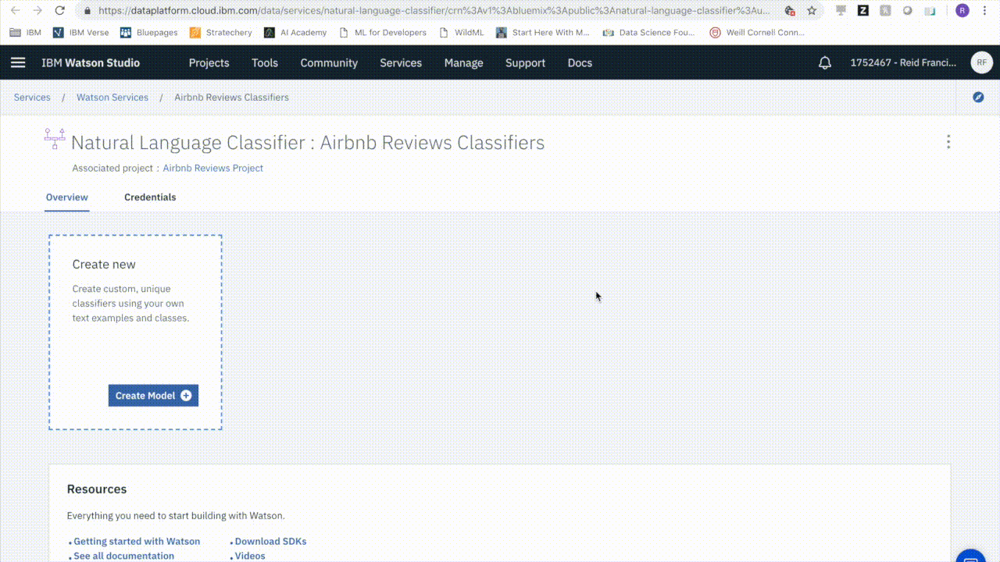Image resolution: width=1000 pixels, height=562 pixels.
Task: Click the RF user avatar
Action: [x=981, y=62]
